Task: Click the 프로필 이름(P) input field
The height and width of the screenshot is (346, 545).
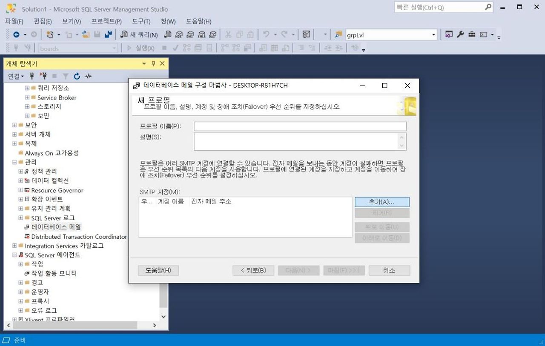Action: point(300,126)
